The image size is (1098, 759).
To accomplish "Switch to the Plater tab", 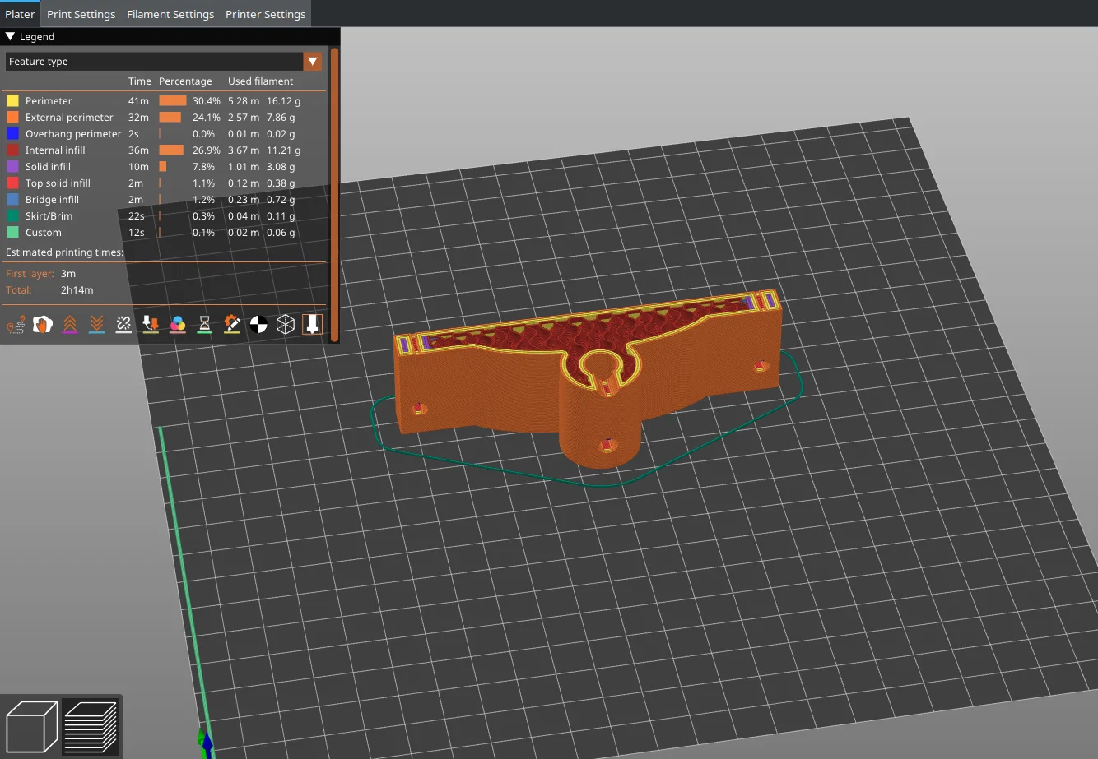I will coord(20,14).
